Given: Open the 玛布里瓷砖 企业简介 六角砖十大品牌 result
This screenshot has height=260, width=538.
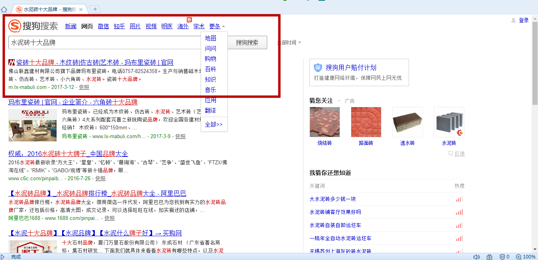Looking at the screenshot, I should click(73, 102).
